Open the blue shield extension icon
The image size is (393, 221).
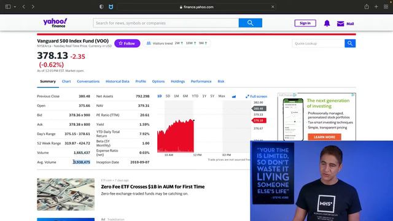pos(111,7)
